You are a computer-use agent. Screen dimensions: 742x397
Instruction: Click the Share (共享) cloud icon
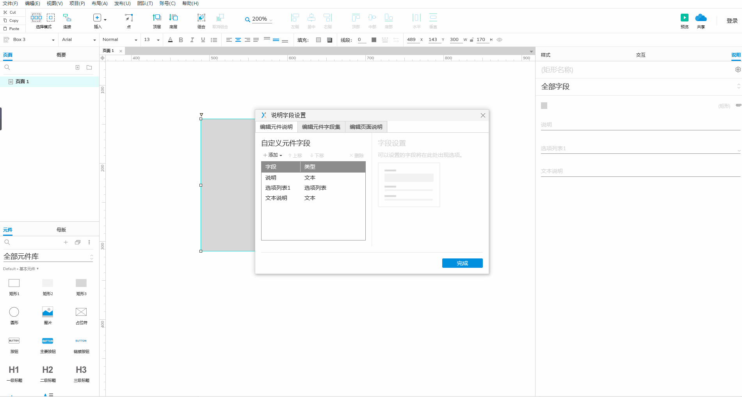[x=701, y=18]
